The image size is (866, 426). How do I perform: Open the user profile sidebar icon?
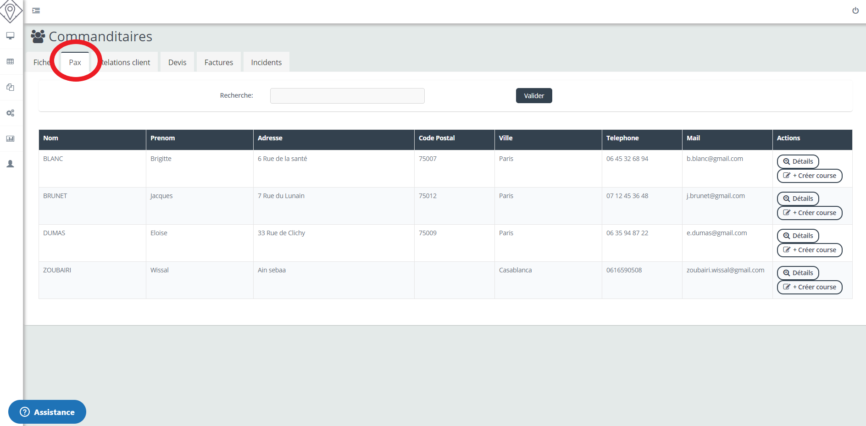pos(10,164)
